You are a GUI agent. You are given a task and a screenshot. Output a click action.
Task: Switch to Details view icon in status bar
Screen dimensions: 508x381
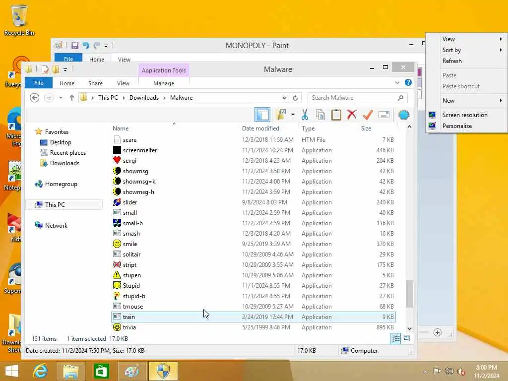(395, 338)
